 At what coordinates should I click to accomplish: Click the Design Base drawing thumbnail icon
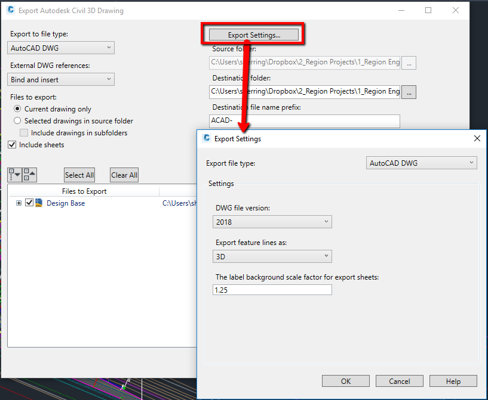coord(38,203)
